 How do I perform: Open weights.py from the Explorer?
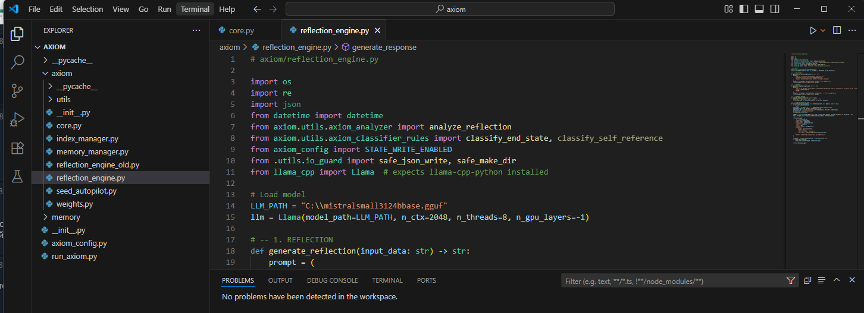(74, 204)
